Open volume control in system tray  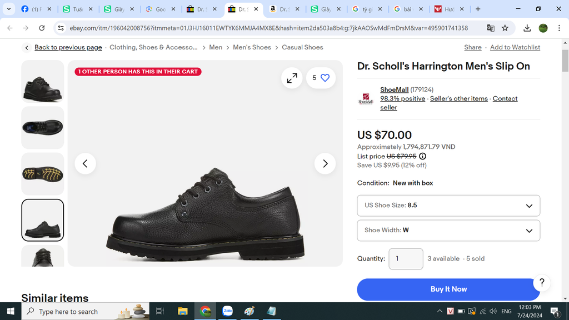(x=493, y=311)
